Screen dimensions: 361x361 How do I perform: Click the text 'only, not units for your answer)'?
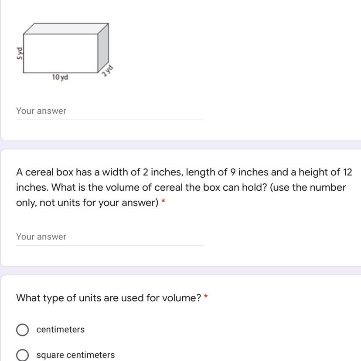pyautogui.click(x=87, y=203)
